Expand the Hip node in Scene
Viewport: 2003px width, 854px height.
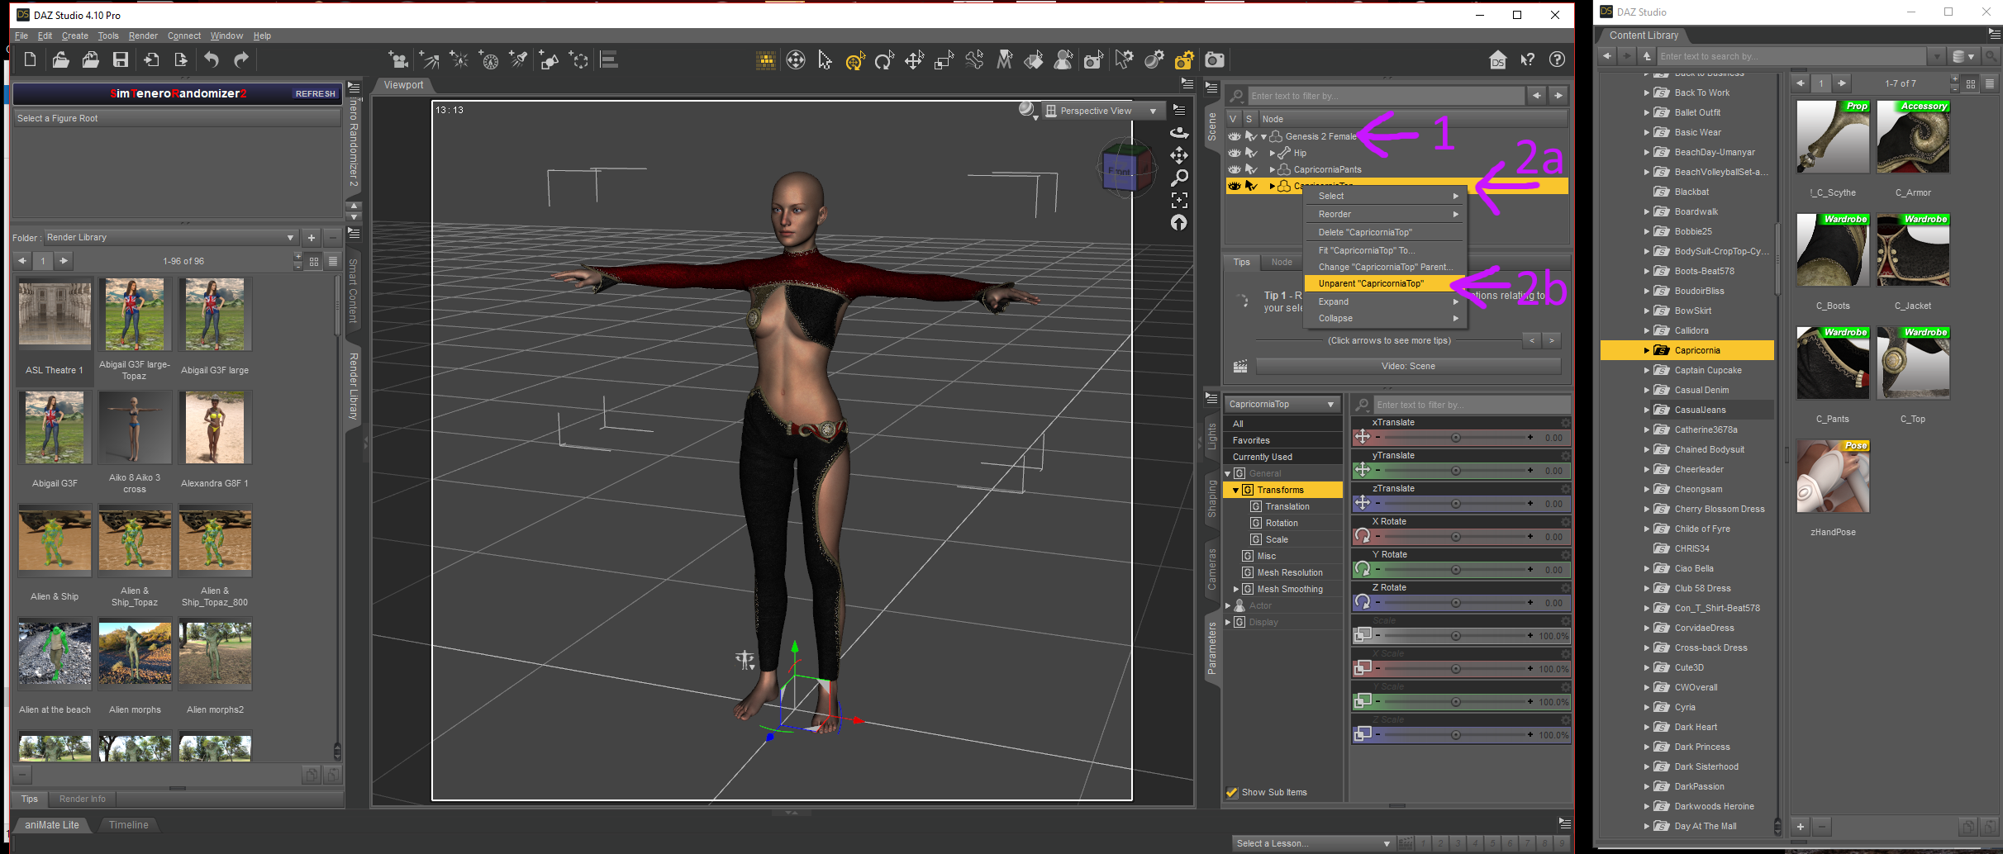[x=1272, y=154]
